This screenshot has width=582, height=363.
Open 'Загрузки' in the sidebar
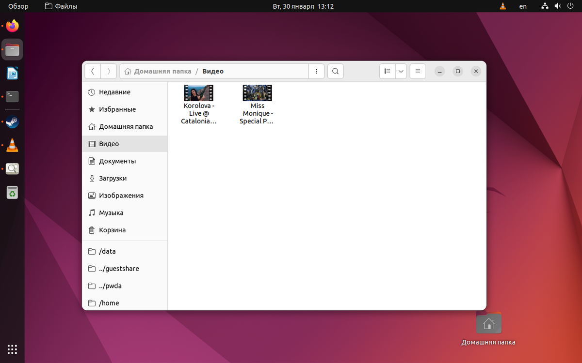point(125,178)
